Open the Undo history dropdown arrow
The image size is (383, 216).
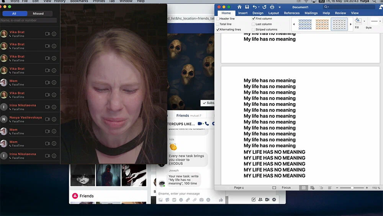(259, 7)
